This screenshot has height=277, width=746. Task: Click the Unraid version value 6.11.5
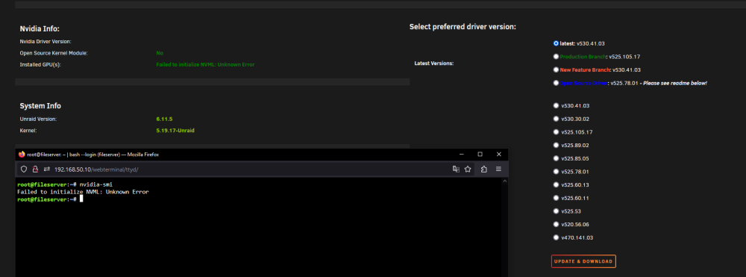(164, 119)
